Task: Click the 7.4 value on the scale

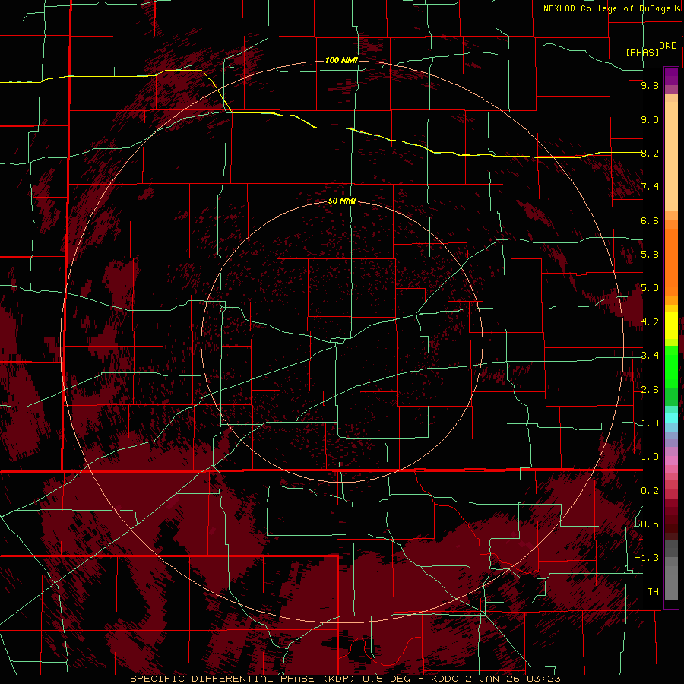Action: coord(650,187)
